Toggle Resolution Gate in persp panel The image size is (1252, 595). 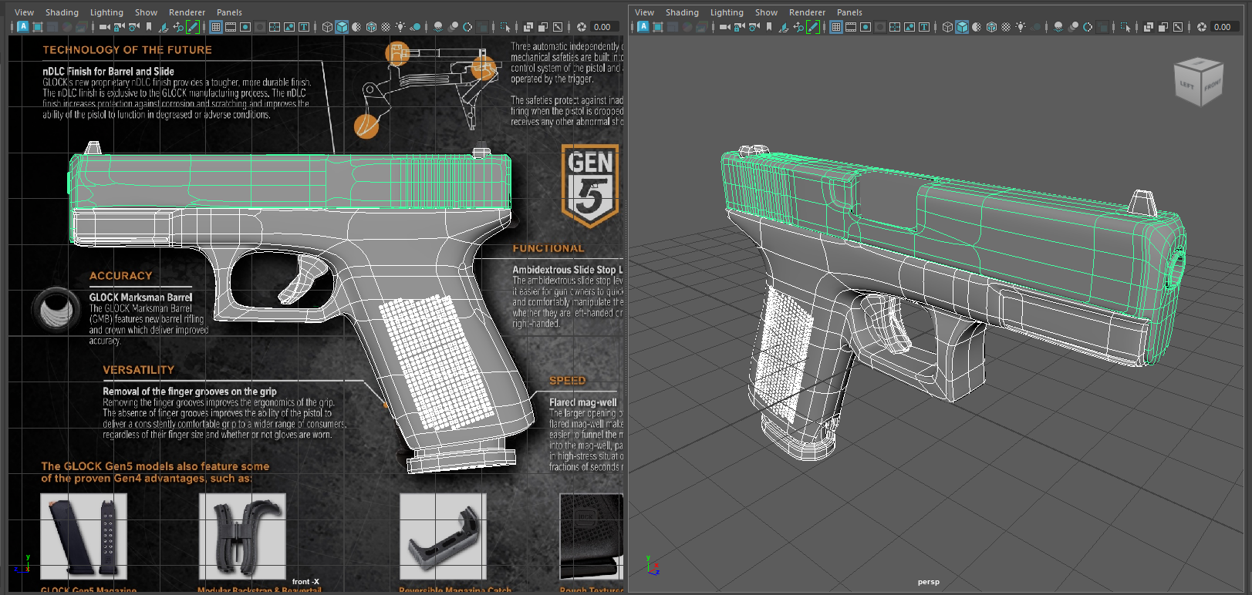point(866,27)
